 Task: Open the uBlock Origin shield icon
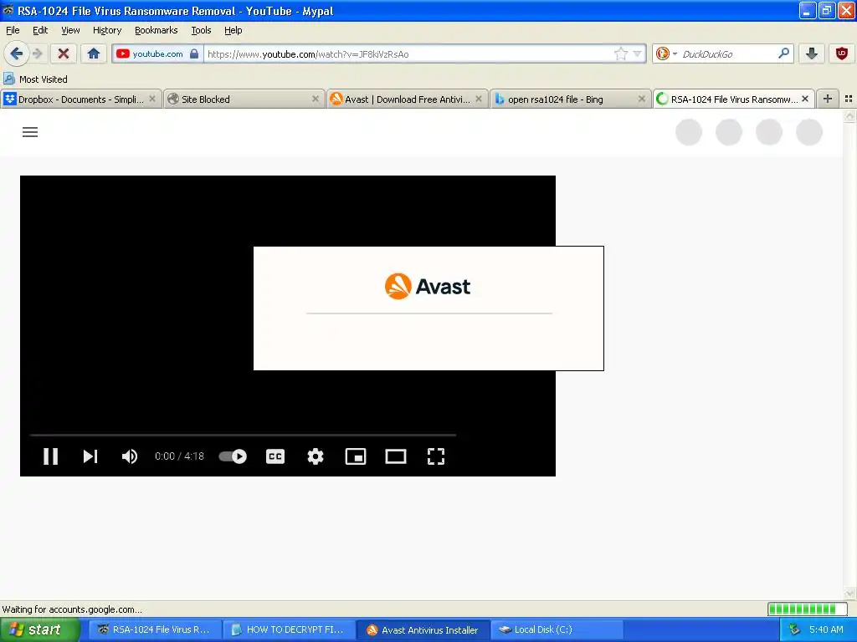pos(842,53)
